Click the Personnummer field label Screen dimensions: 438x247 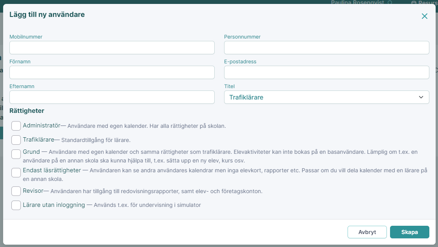[242, 37]
